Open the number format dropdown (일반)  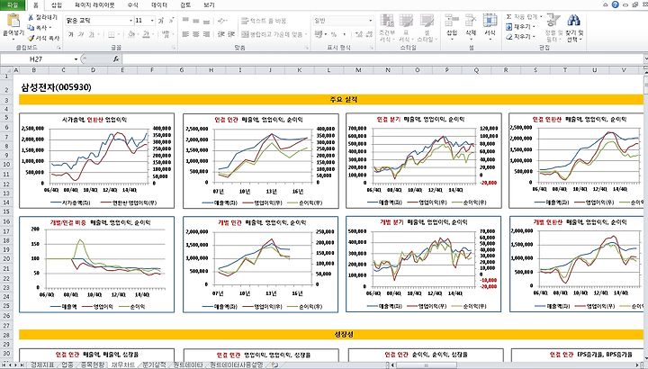(x=370, y=20)
